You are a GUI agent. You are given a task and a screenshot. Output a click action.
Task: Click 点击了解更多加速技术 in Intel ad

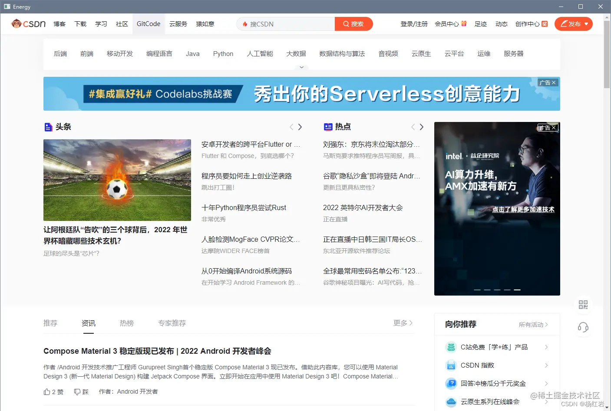point(523,209)
